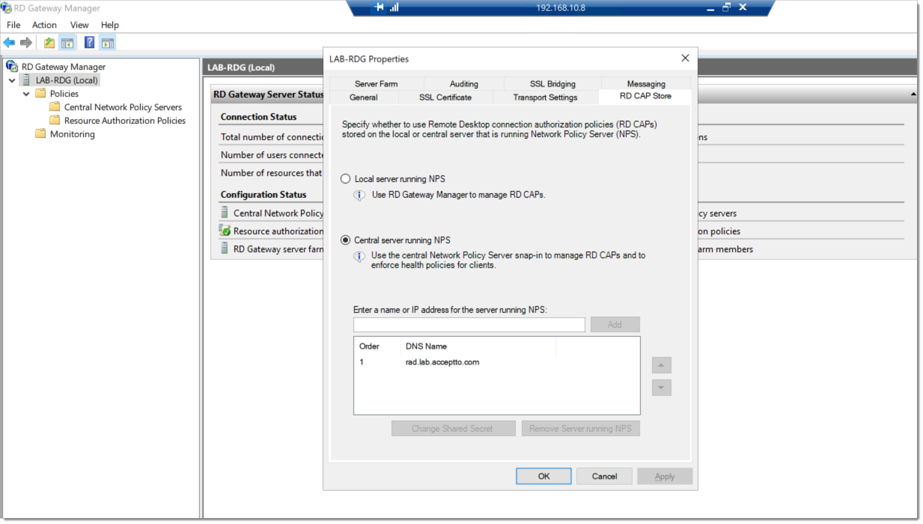Select rad.lab.acceptto.com in the server list

(x=442, y=362)
